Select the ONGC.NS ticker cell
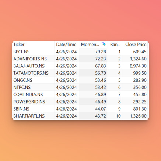The image size is (161, 161). [x=23, y=80]
